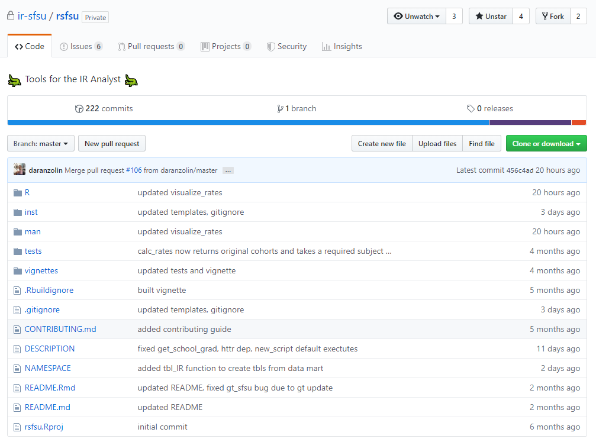Open the Unwatch dropdown
The image size is (596, 442).
pos(417,17)
